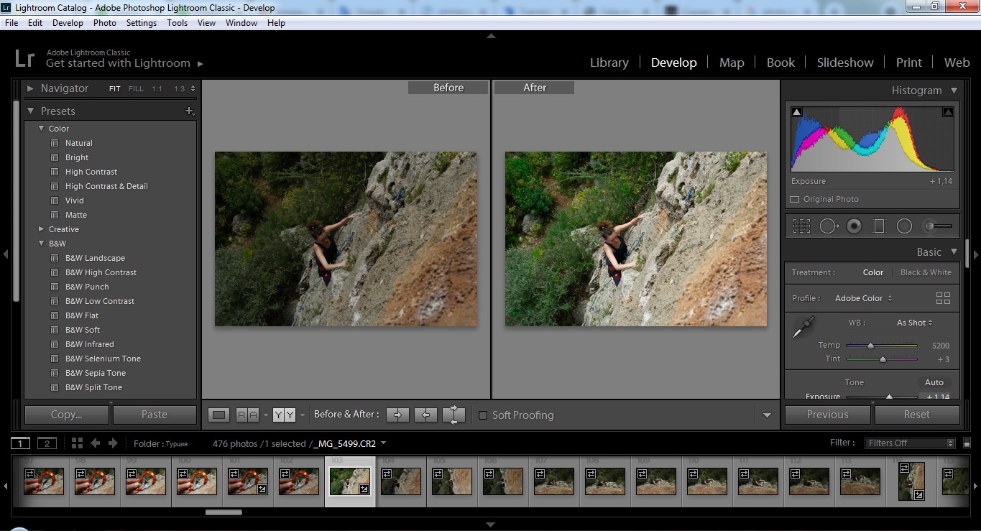Select the Adjustment Brush tool
Viewport: 981px width, 531px height.
938,226
